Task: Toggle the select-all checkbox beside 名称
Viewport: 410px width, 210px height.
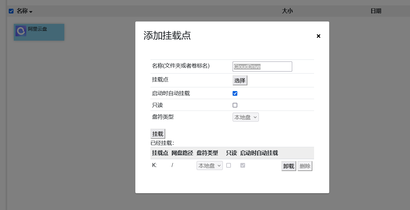Action: pos(11,11)
